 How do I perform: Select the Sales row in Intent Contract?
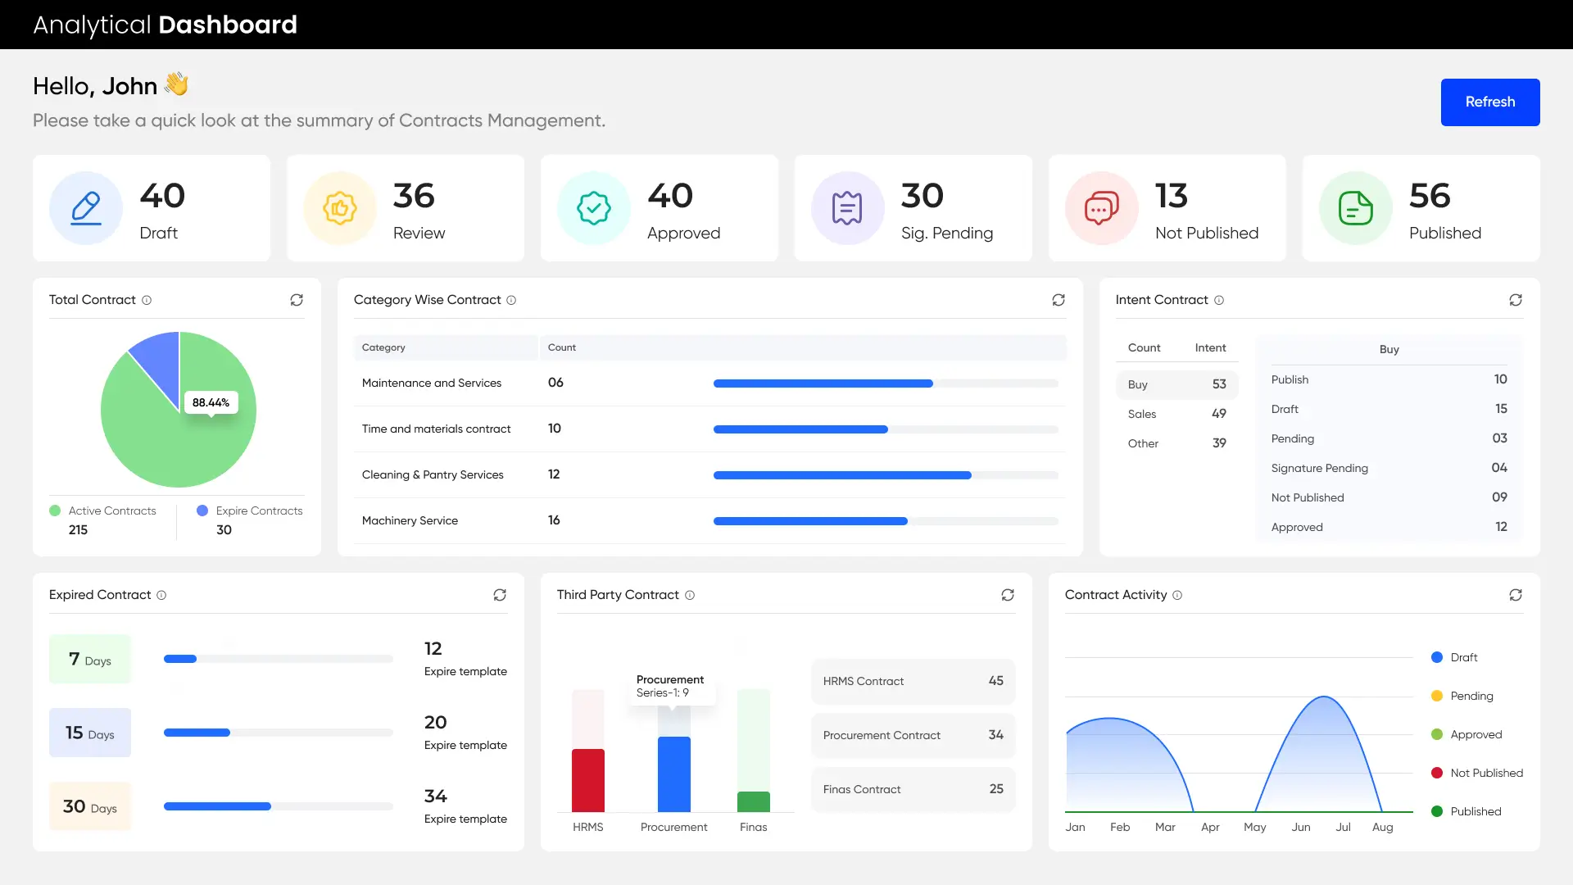[x=1177, y=414]
